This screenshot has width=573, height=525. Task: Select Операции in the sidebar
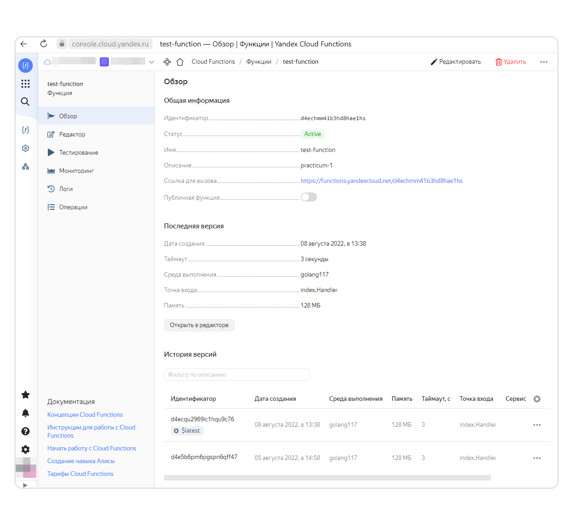96,207
